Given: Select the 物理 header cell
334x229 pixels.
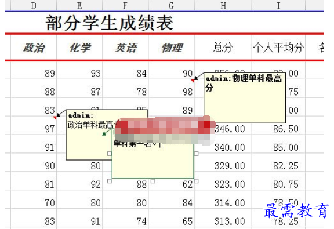Looking at the screenshot, I should point(171,48).
